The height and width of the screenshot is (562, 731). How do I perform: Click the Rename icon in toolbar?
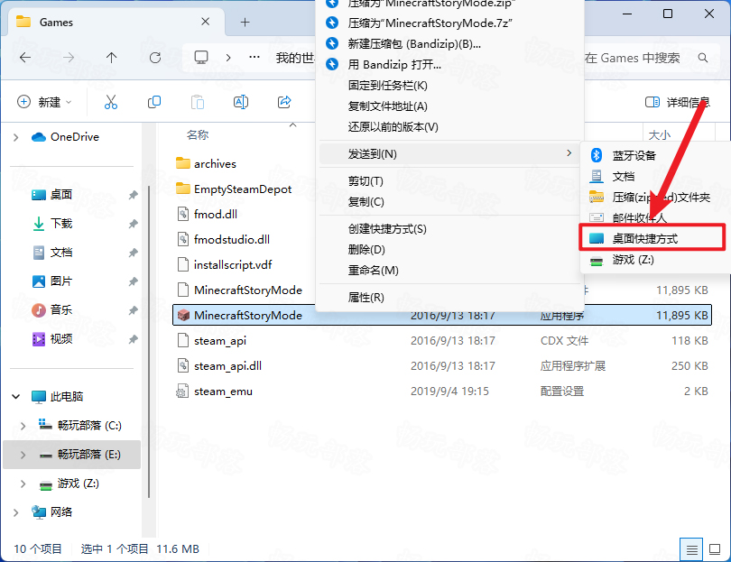coord(241,102)
